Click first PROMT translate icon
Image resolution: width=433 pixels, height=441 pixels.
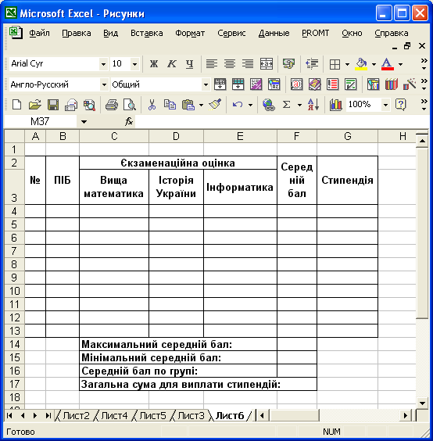[220, 84]
